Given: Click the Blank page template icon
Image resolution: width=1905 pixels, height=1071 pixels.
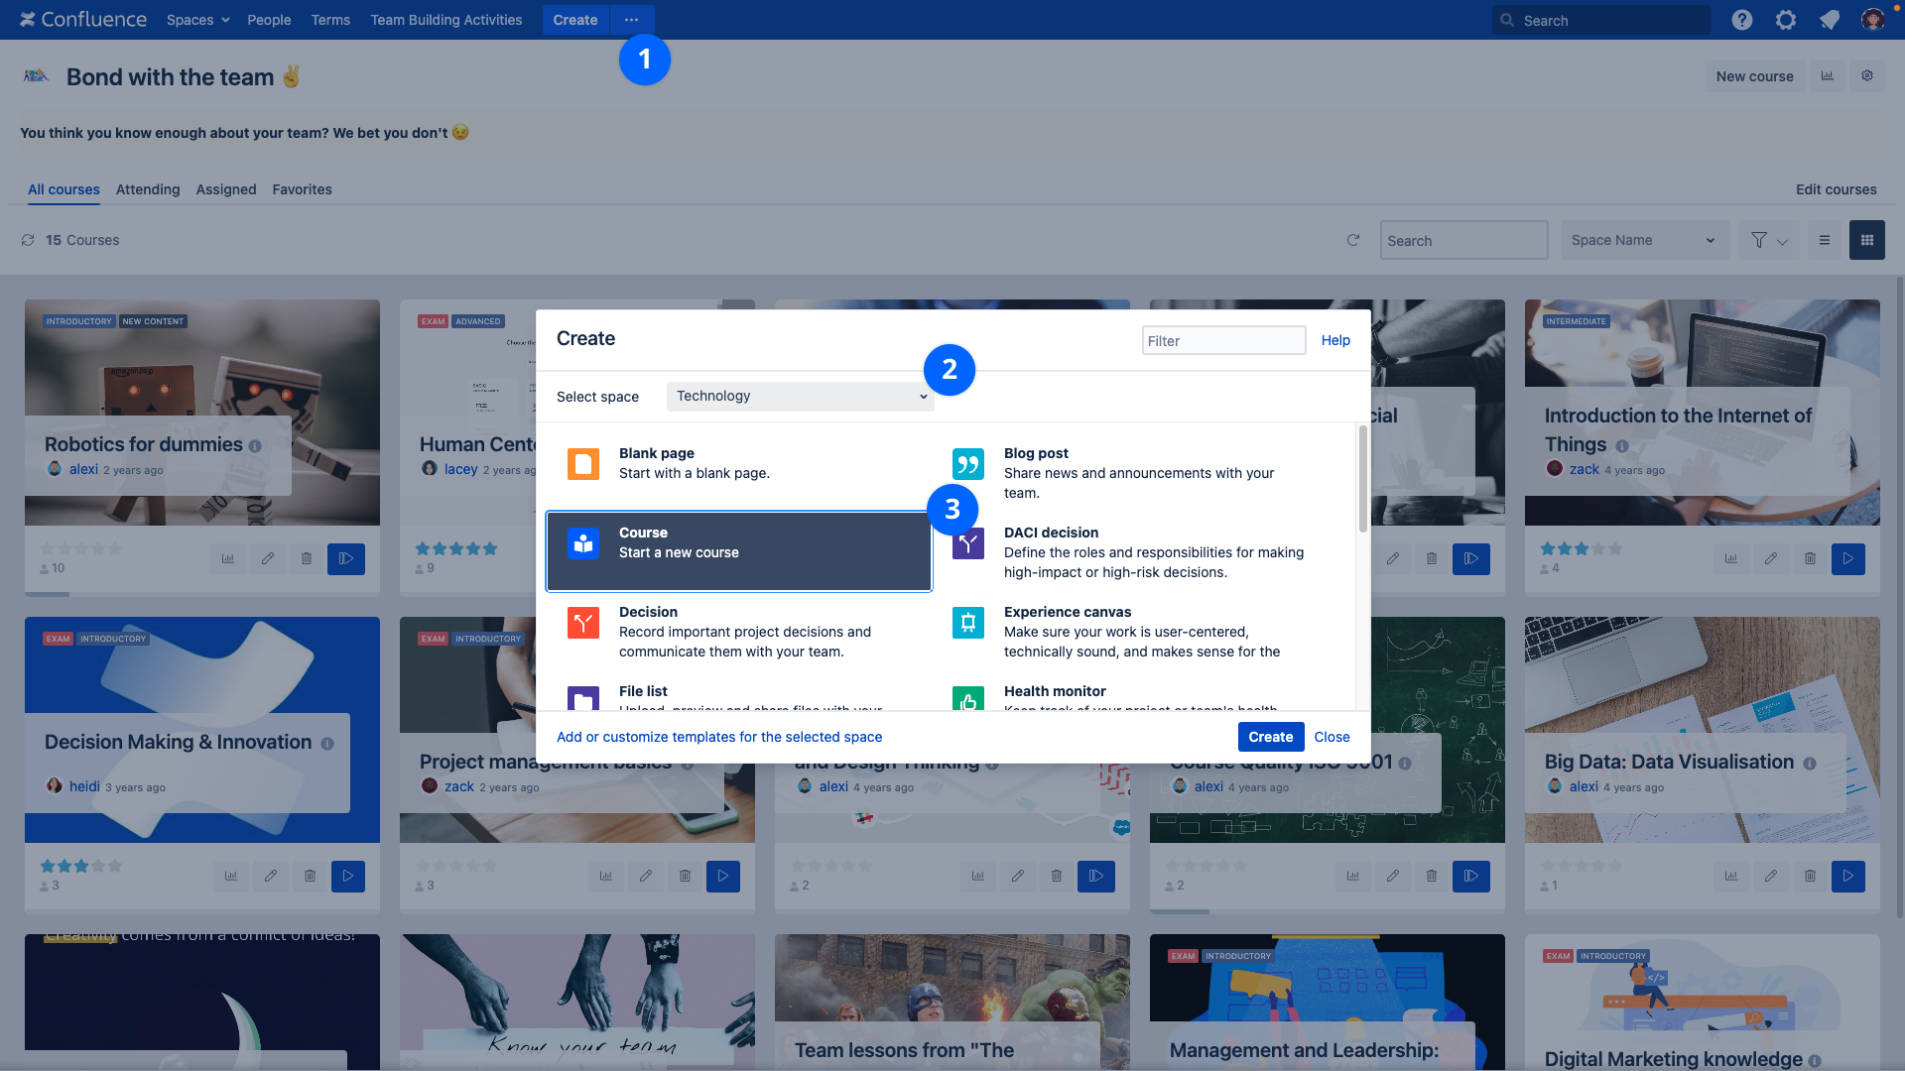Looking at the screenshot, I should click(582, 463).
